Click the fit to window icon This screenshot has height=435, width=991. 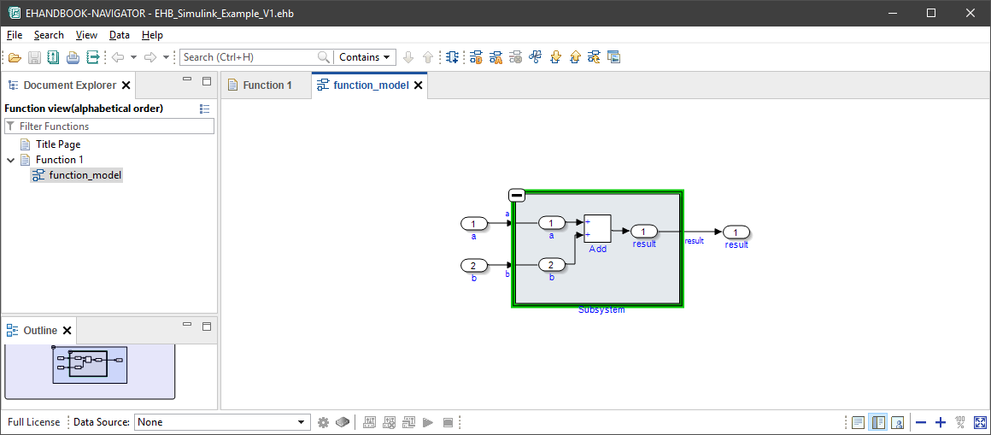pyautogui.click(x=980, y=422)
